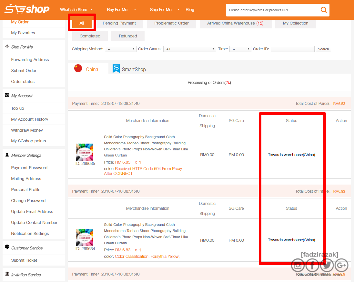Open product title for order ID 269635

pos(146,146)
